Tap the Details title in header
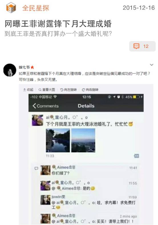 tap(86, 106)
